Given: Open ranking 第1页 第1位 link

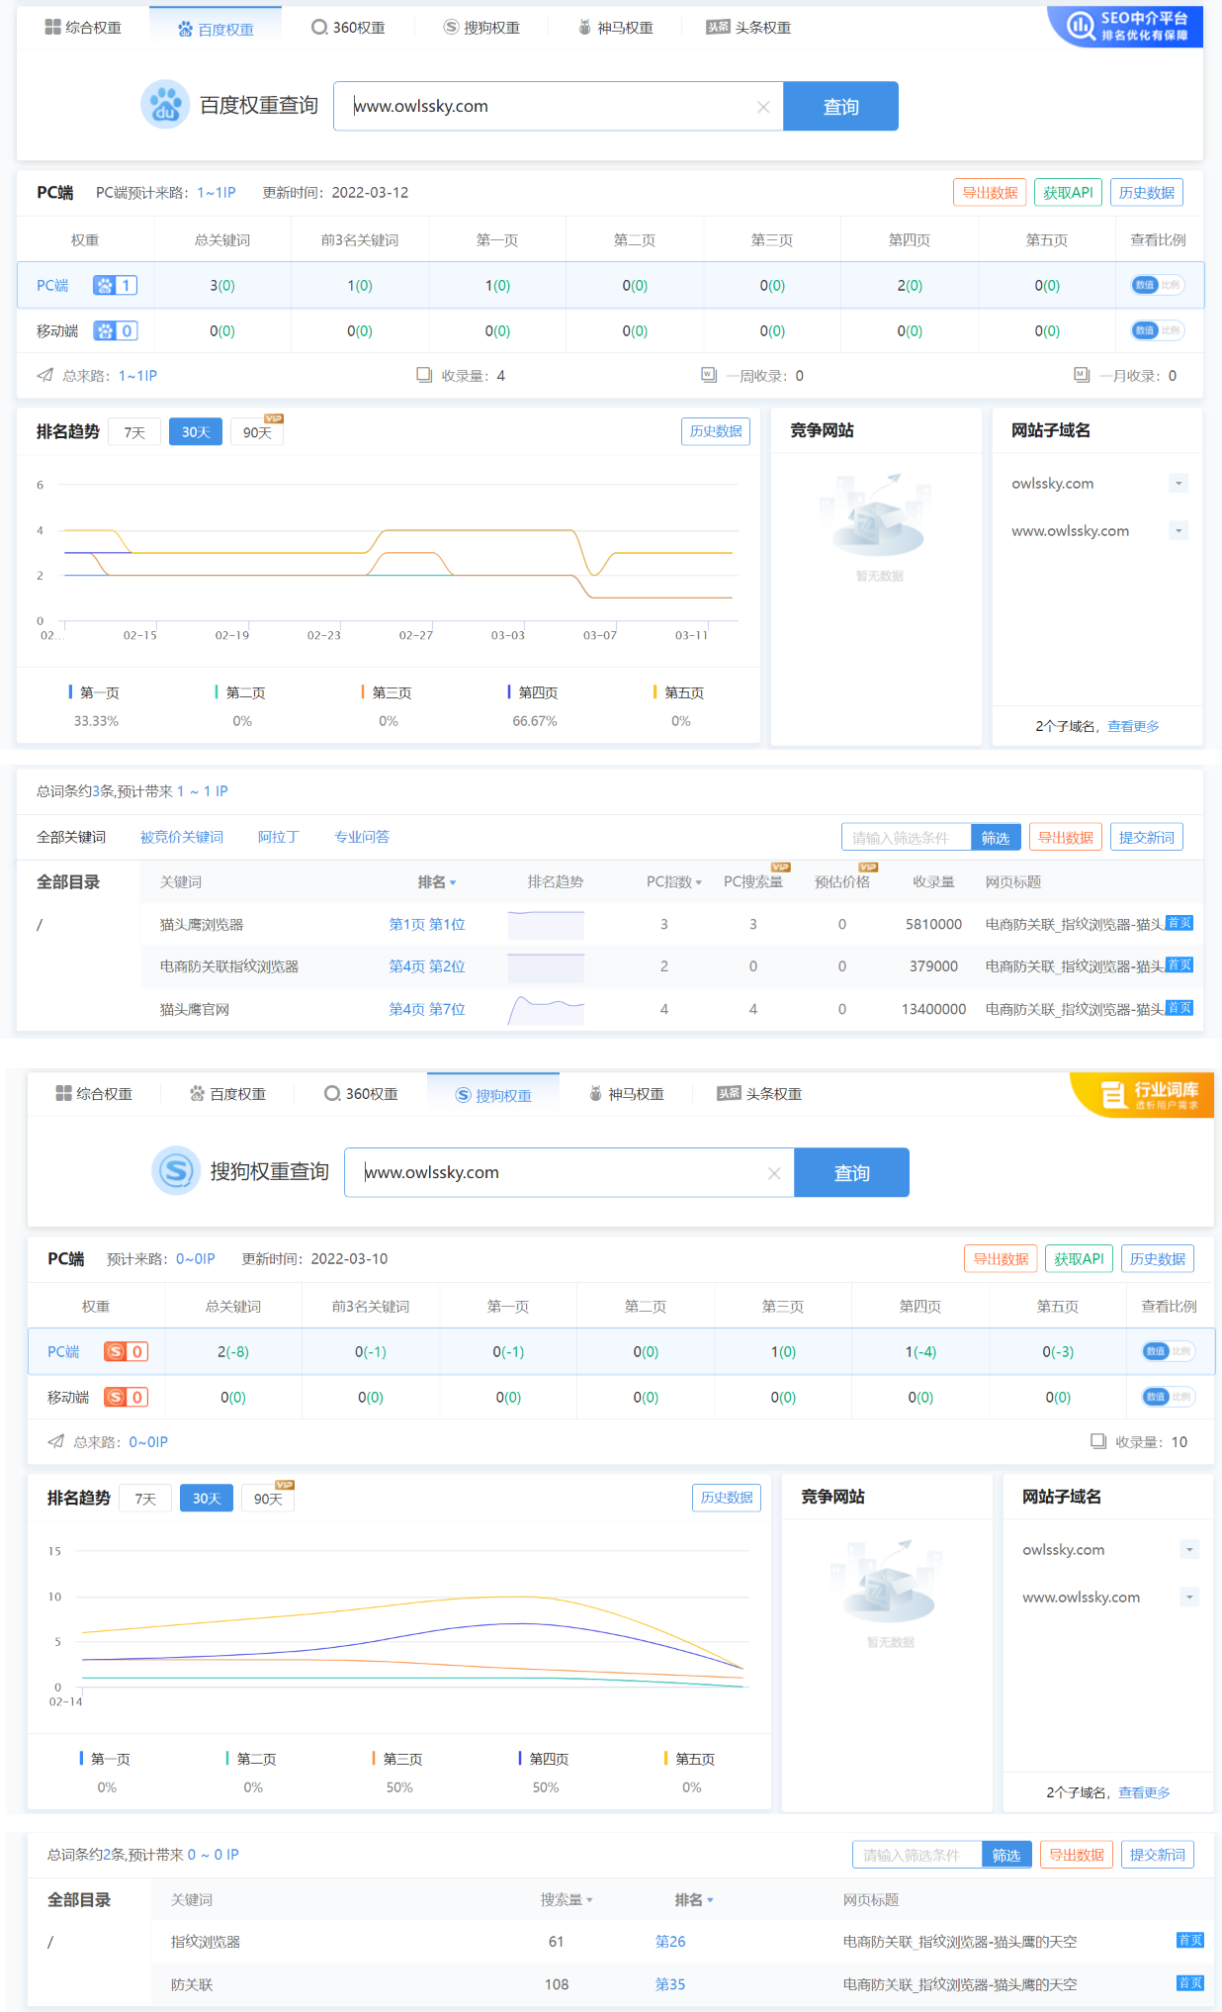Looking at the screenshot, I should coord(426,925).
